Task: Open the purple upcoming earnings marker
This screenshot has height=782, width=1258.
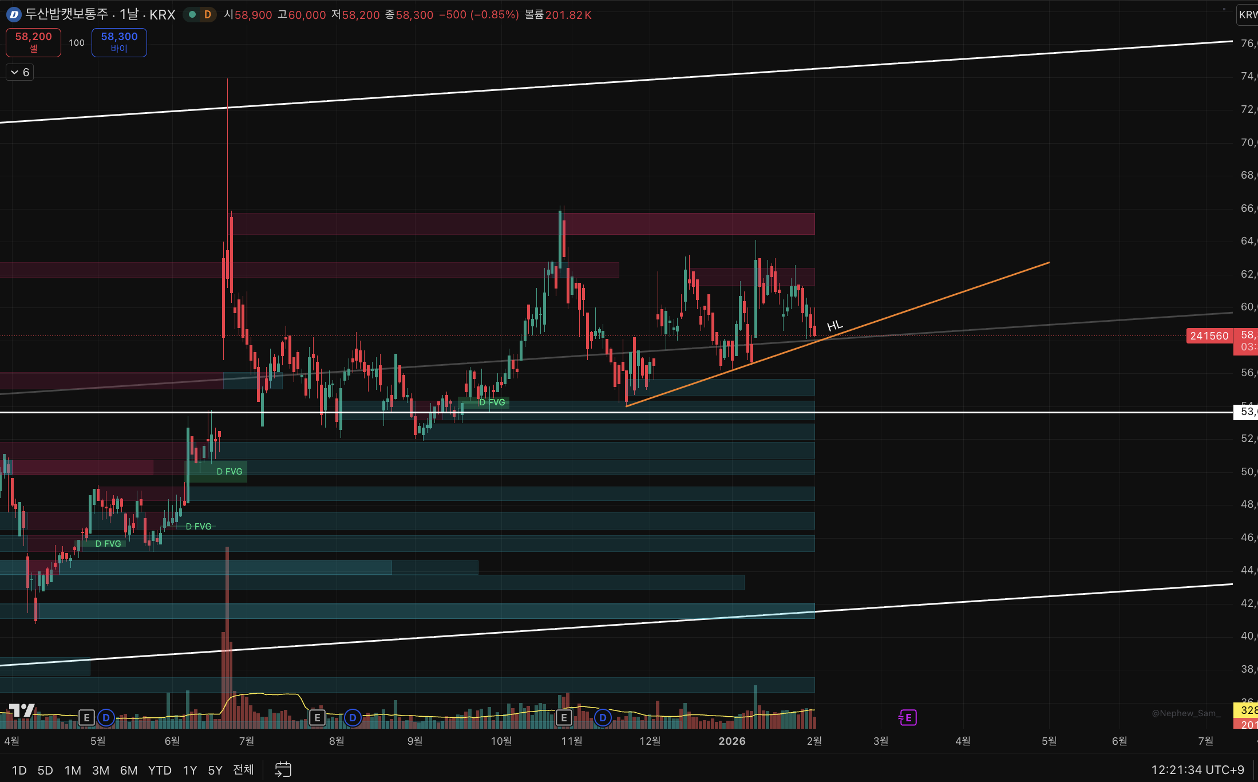Action: (x=908, y=717)
